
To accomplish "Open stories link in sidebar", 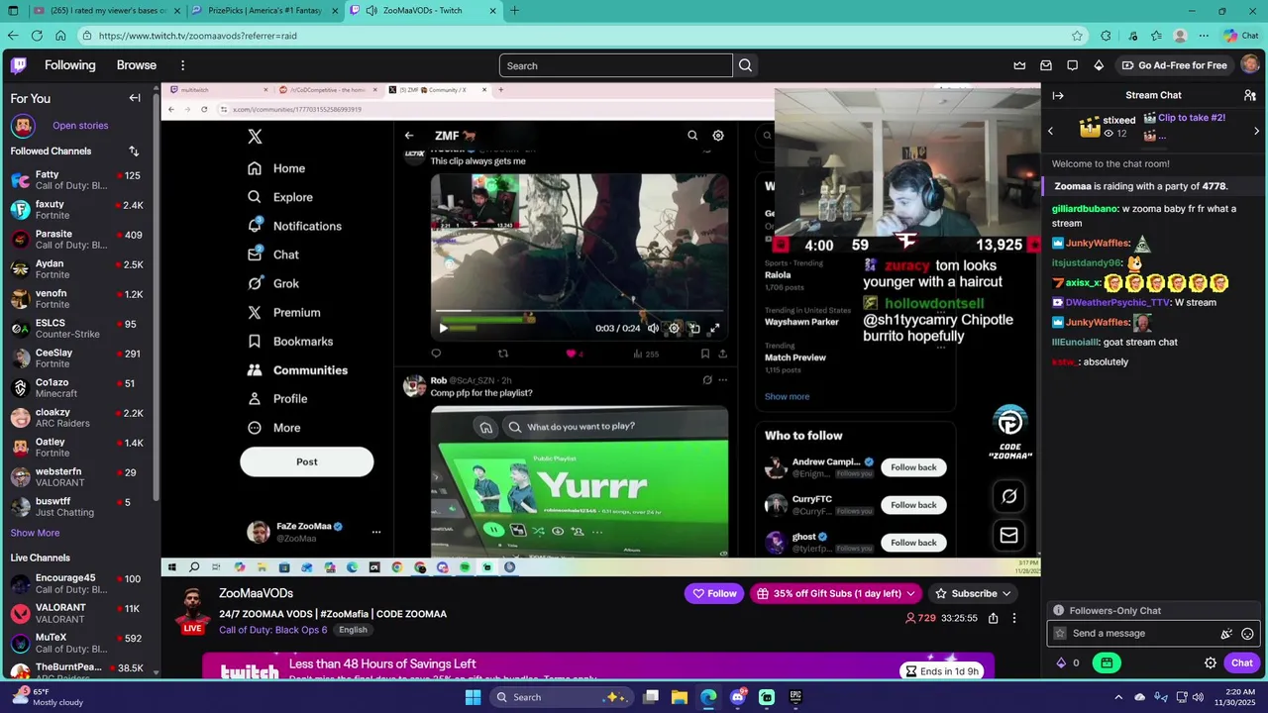I will (x=80, y=126).
